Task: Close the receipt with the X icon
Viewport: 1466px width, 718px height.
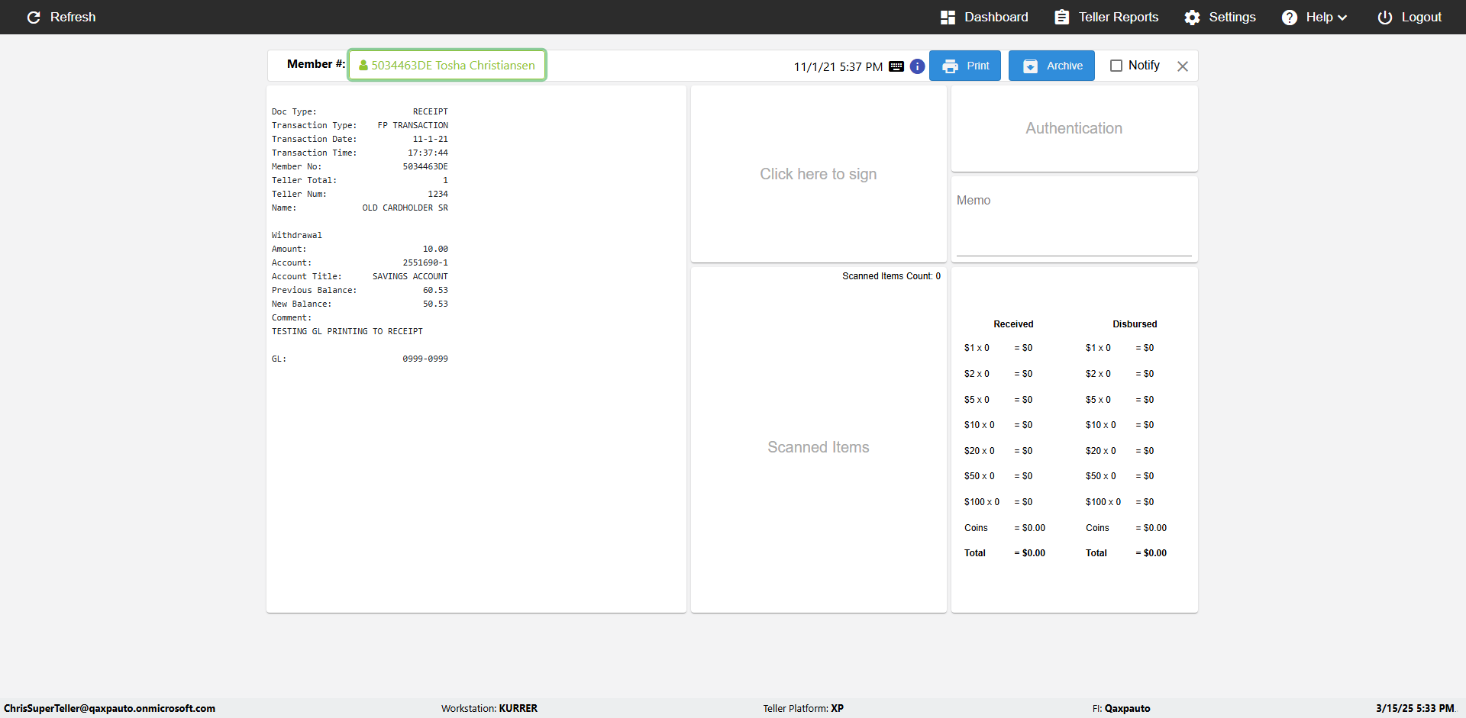Action: (1183, 66)
